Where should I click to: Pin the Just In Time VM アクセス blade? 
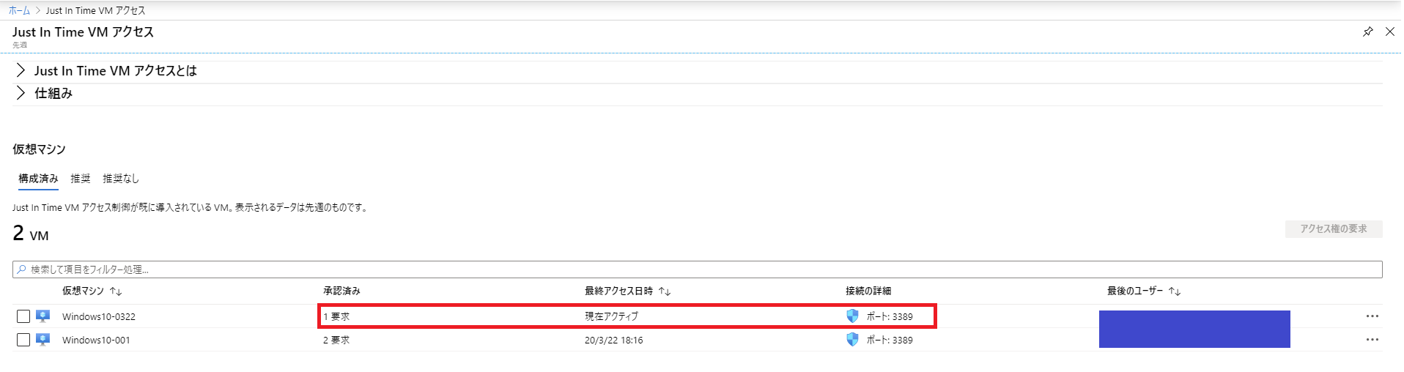(1367, 31)
